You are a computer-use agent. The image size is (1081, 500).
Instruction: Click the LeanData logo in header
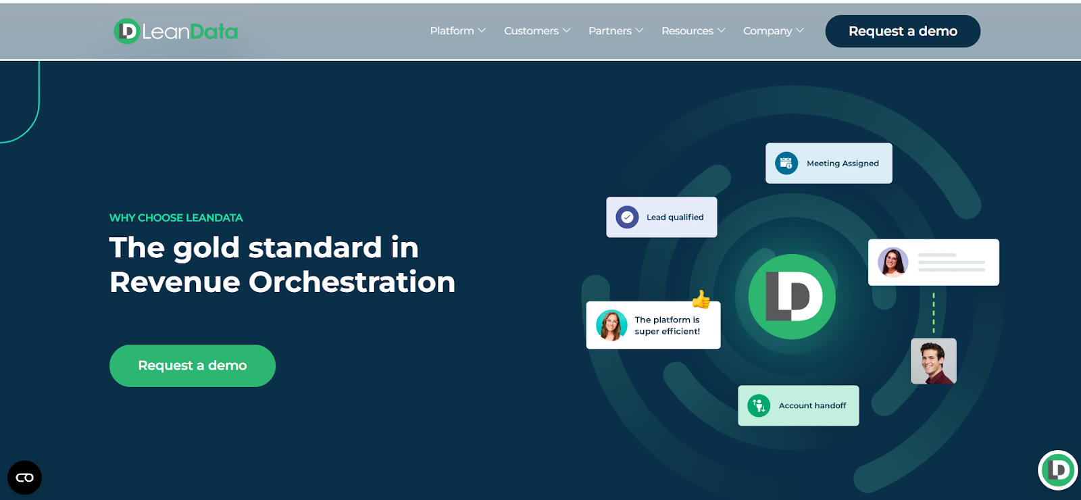pyautogui.click(x=176, y=31)
